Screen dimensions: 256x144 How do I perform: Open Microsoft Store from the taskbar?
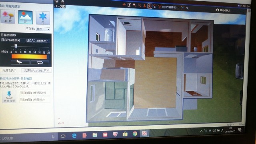125,134
